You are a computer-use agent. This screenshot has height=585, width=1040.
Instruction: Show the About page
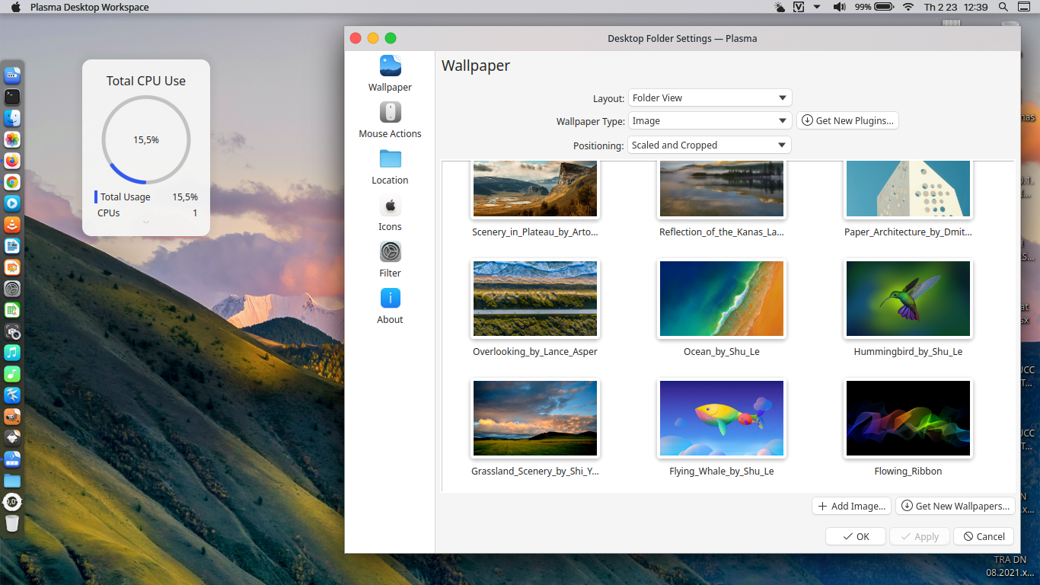[390, 306]
